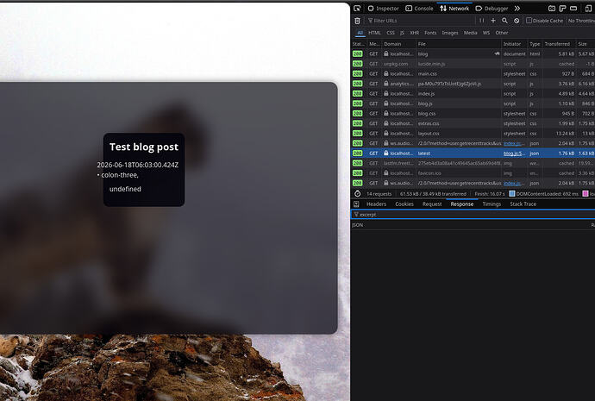Open the Test blog post card
The width and height of the screenshot is (595, 401).
(144, 170)
